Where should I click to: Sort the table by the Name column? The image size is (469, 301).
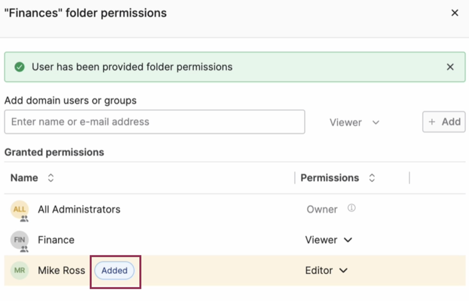coord(50,178)
